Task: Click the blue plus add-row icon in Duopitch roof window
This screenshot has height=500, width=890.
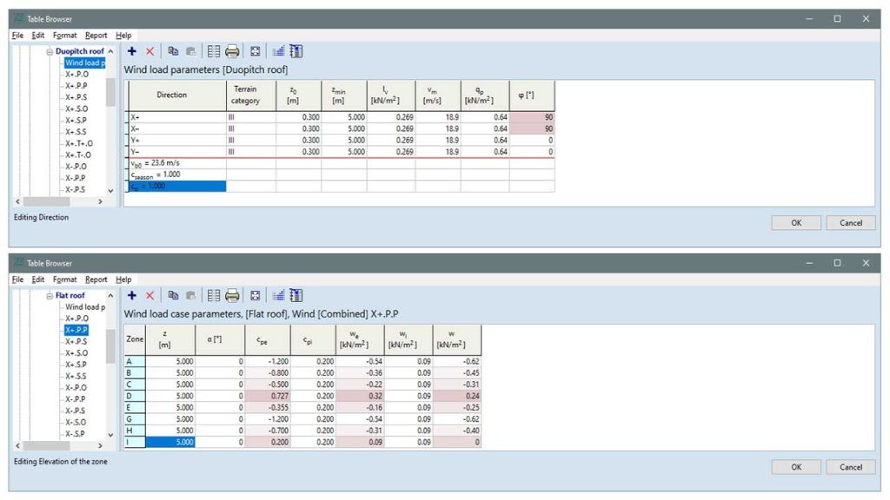Action: 132,52
